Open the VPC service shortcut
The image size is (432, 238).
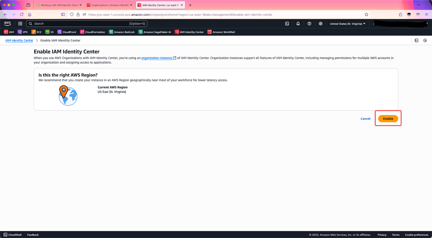[x=23, y=32]
